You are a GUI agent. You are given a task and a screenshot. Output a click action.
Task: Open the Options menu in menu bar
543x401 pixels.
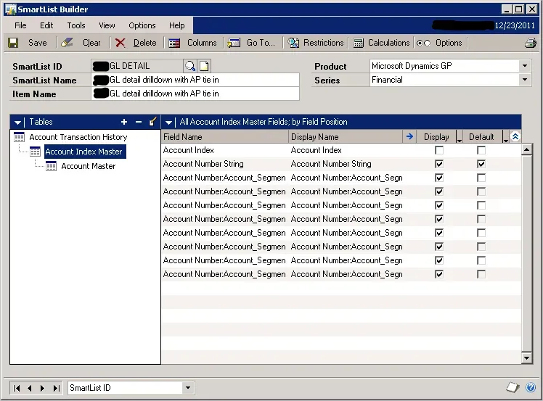coord(142,25)
